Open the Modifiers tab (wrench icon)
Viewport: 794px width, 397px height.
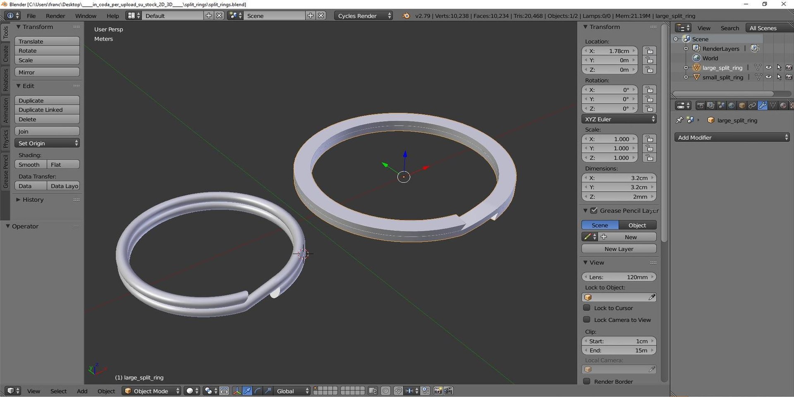763,105
